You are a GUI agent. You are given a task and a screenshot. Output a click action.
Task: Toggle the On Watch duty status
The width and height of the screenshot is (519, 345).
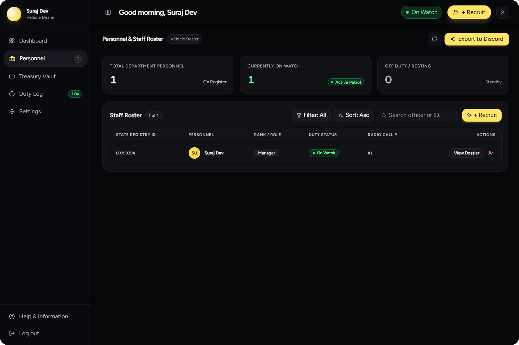[x=422, y=12]
